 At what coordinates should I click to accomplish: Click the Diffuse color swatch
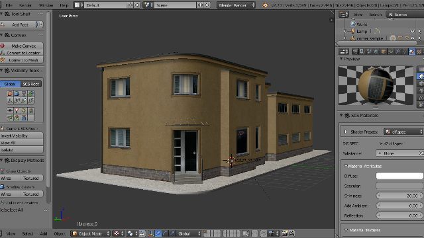(399, 176)
